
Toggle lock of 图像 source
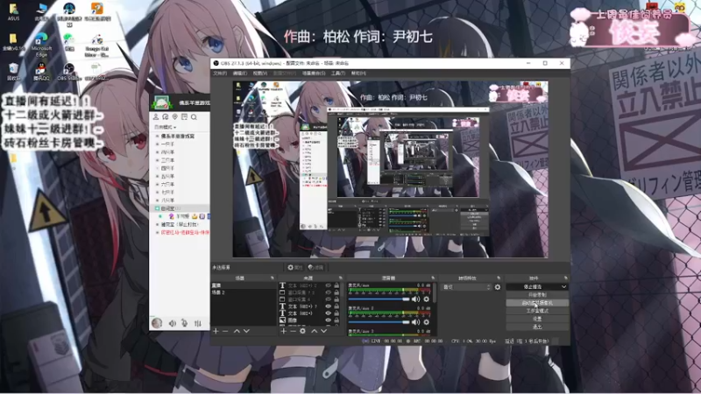click(x=336, y=320)
